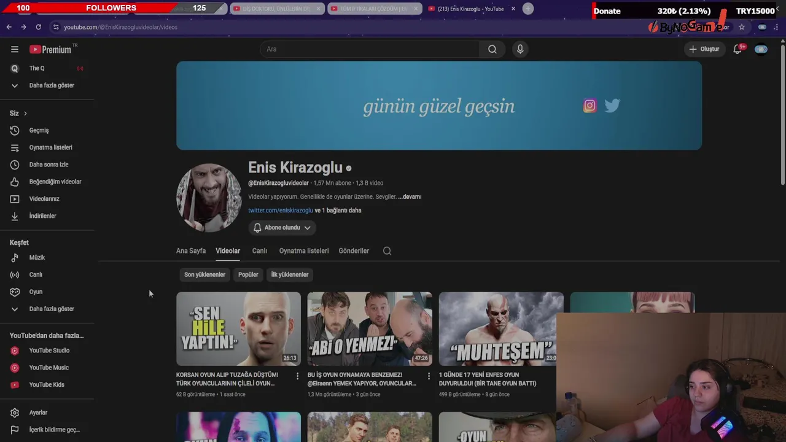This screenshot has height=442, width=786.
Task: Filter videos by İlk yüklenenler
Action: (x=290, y=274)
